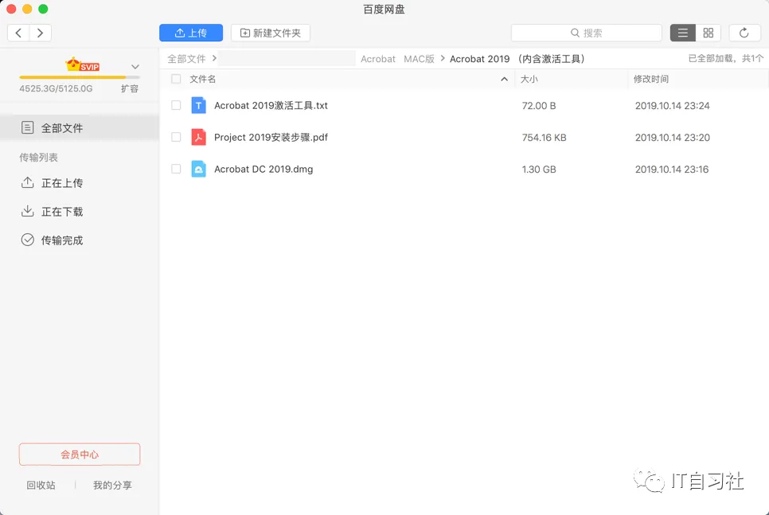Click the 全部文件 sidebar document icon
Viewport: 769px width, 515px height.
click(x=27, y=127)
